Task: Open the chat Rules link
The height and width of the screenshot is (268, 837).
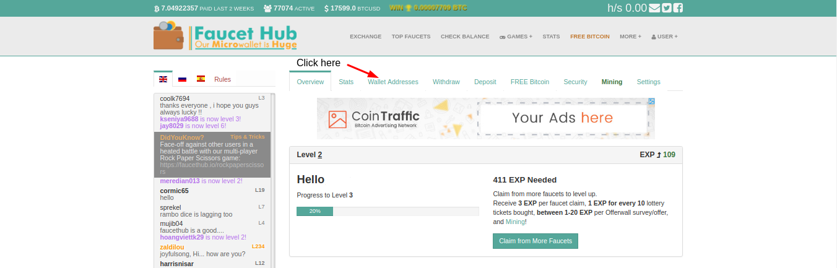Action: 222,79
